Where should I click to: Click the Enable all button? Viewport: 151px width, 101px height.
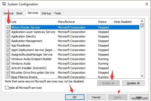108,83
